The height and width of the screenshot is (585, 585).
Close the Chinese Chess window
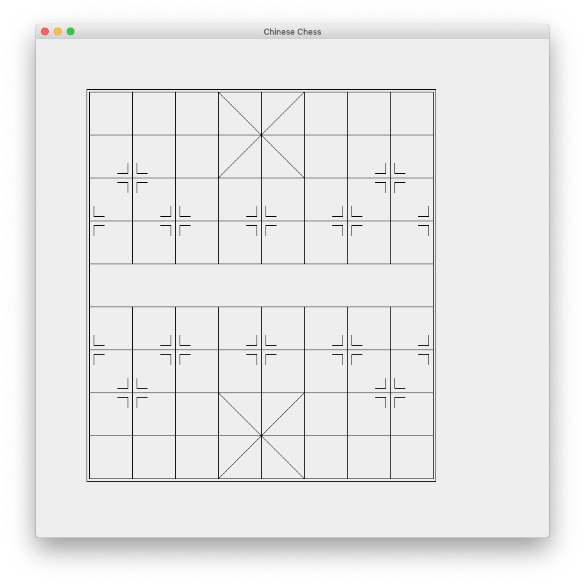[x=45, y=31]
